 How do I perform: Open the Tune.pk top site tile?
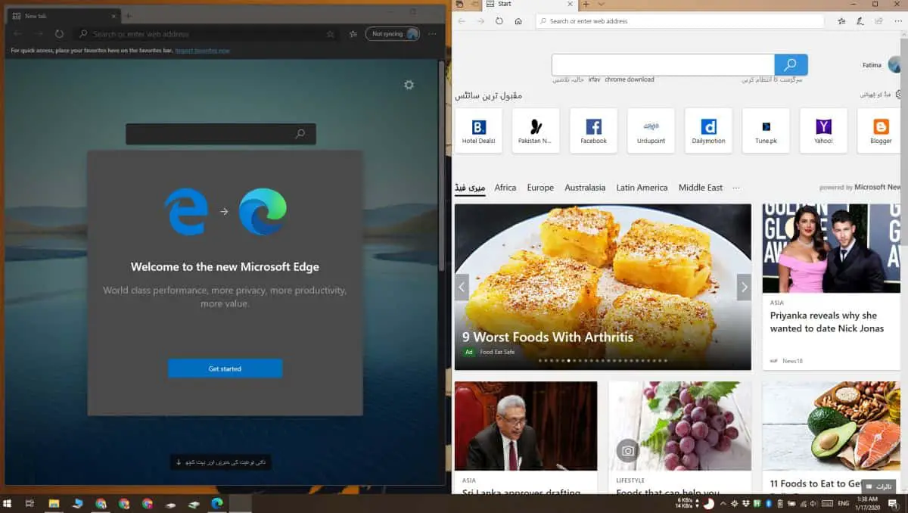[x=766, y=131]
